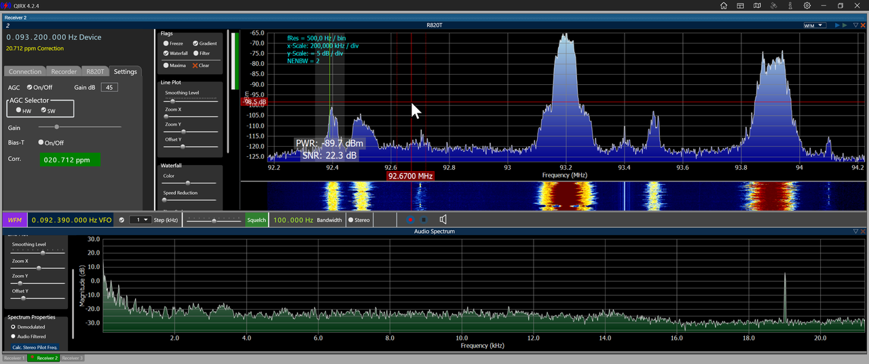Collapse the Audio Spectrum panel triangle
The image size is (869, 364).
[x=855, y=232]
